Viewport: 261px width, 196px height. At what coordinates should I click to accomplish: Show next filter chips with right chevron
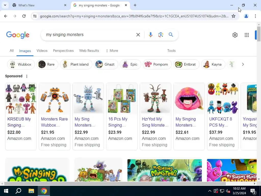click(243, 64)
